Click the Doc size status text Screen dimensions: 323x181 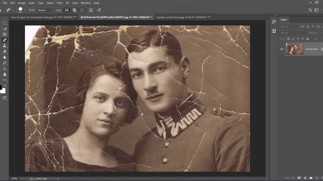(x=38, y=179)
